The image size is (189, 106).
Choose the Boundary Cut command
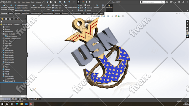(x=58, y=11)
